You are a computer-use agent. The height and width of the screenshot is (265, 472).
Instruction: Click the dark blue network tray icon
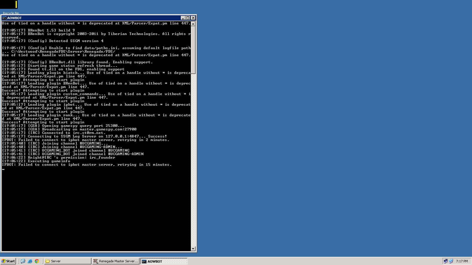tap(445, 261)
